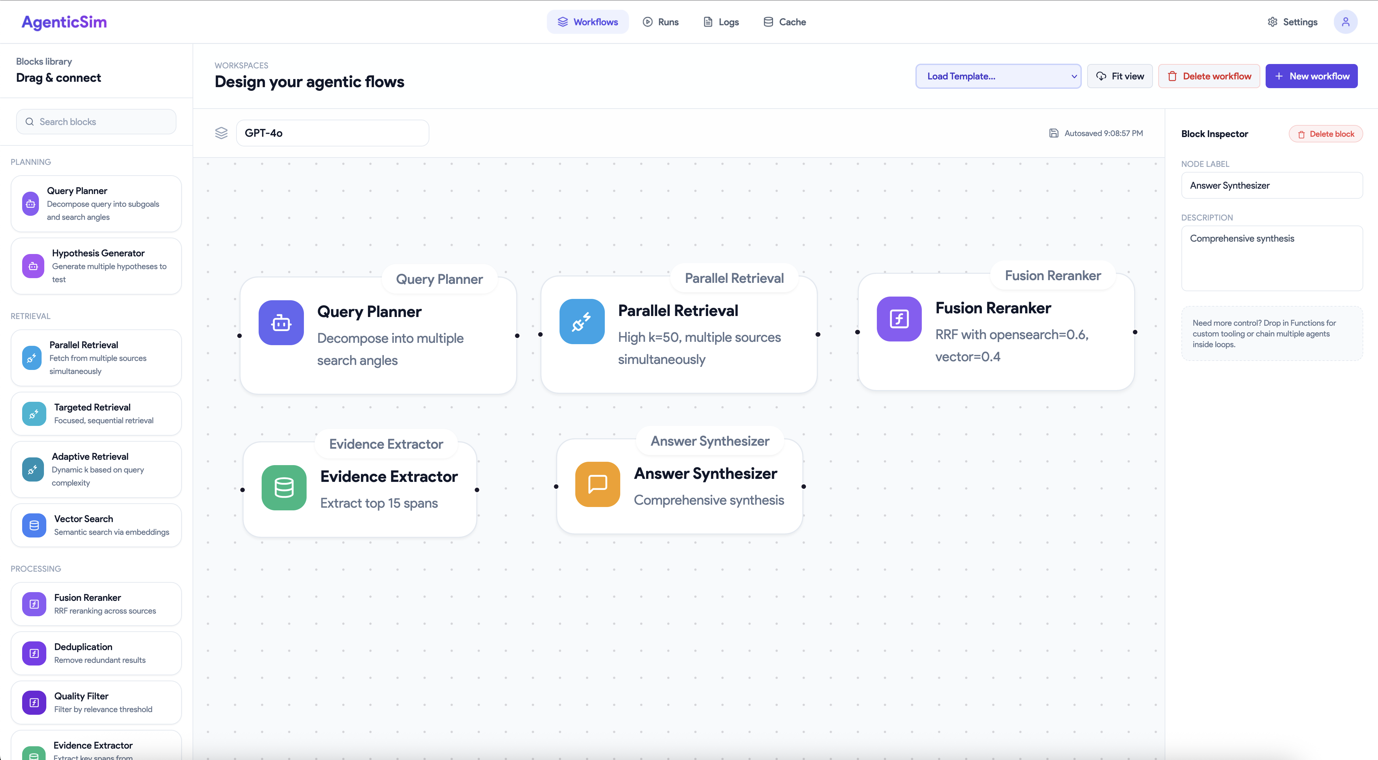Click the Vector Search block icon in library
This screenshot has height=760, width=1378.
(x=34, y=525)
